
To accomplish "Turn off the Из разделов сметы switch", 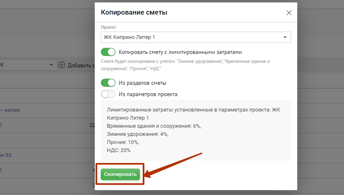I will [108, 83].
